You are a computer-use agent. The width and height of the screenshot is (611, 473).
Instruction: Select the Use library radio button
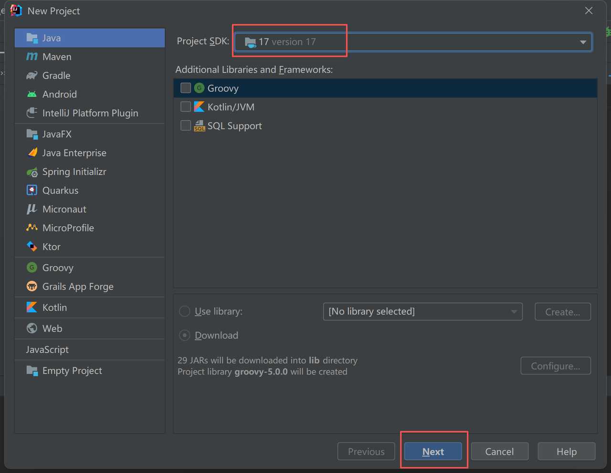(184, 312)
